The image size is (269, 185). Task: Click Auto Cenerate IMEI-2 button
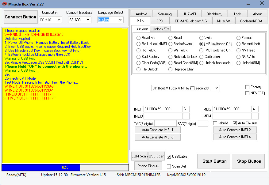click(x=235, y=130)
